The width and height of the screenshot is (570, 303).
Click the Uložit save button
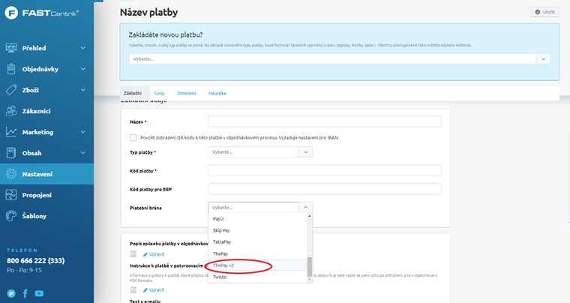click(544, 12)
